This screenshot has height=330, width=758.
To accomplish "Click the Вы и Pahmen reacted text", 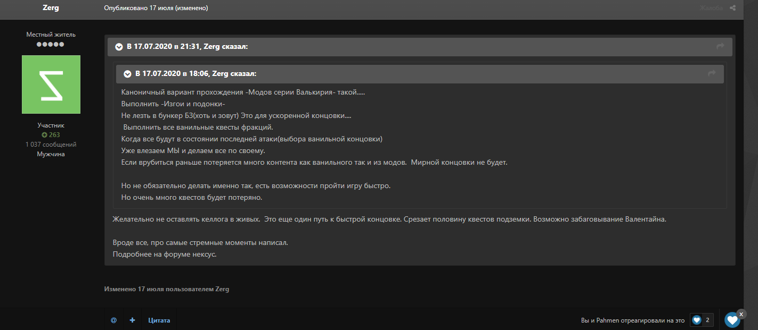I will 632,320.
